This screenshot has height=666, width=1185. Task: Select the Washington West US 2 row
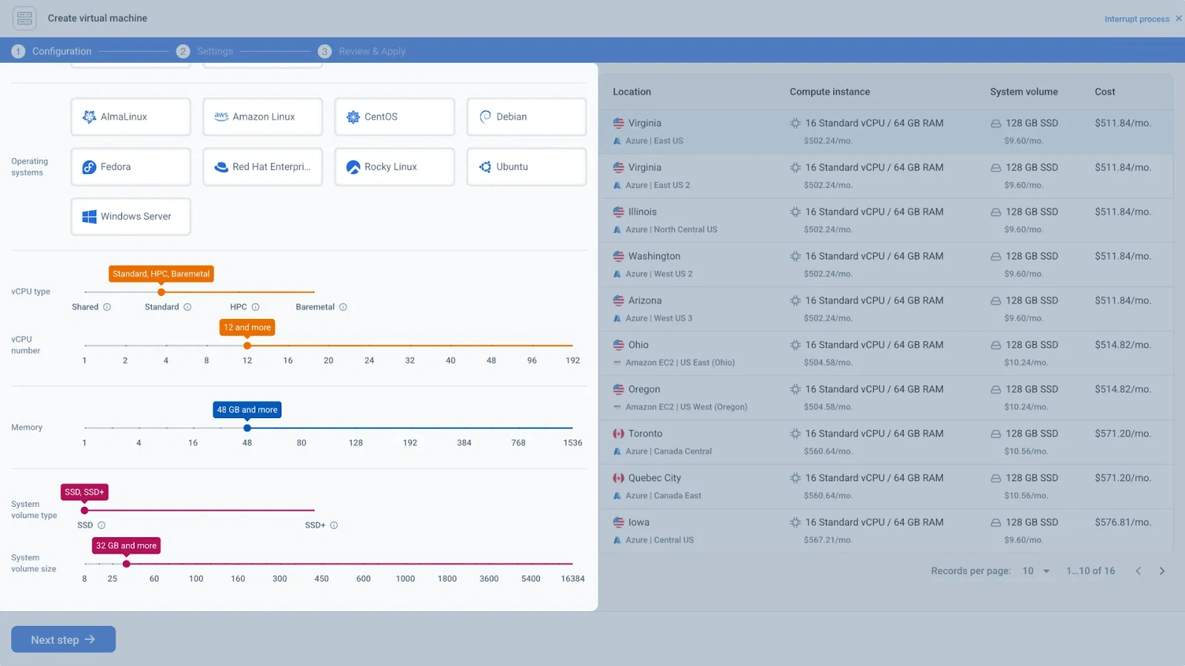pyautogui.click(x=886, y=265)
